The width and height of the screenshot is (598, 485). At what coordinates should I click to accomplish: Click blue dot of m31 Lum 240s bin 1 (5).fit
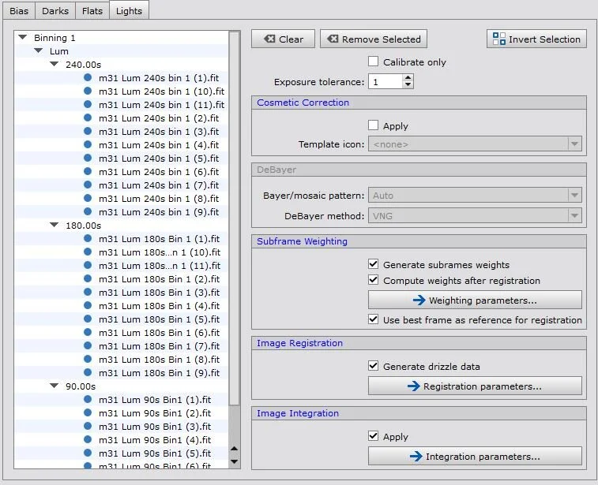(88, 158)
